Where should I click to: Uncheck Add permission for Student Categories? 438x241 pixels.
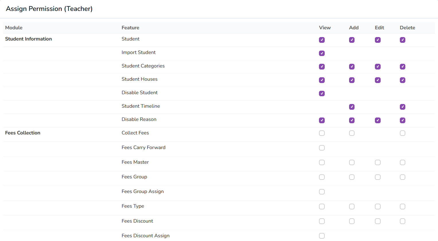[x=352, y=67]
